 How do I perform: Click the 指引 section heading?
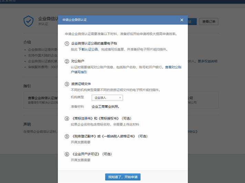[x=27, y=86]
